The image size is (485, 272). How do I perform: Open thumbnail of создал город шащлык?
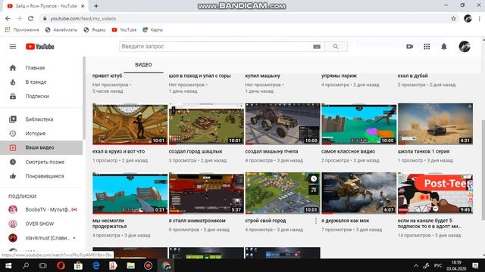[206, 124]
